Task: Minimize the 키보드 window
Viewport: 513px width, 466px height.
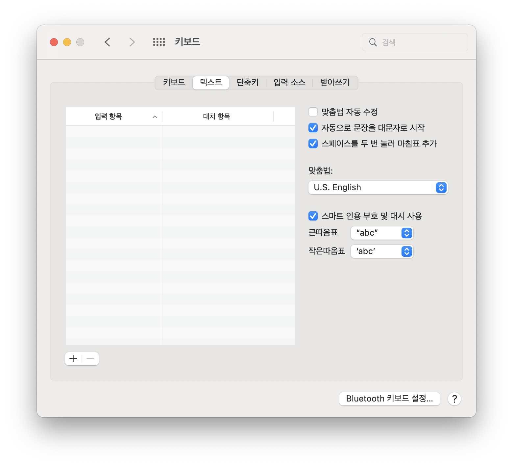Action: [67, 42]
